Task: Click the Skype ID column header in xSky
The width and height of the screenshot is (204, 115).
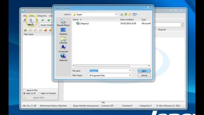Action: pyautogui.click(x=162, y=30)
